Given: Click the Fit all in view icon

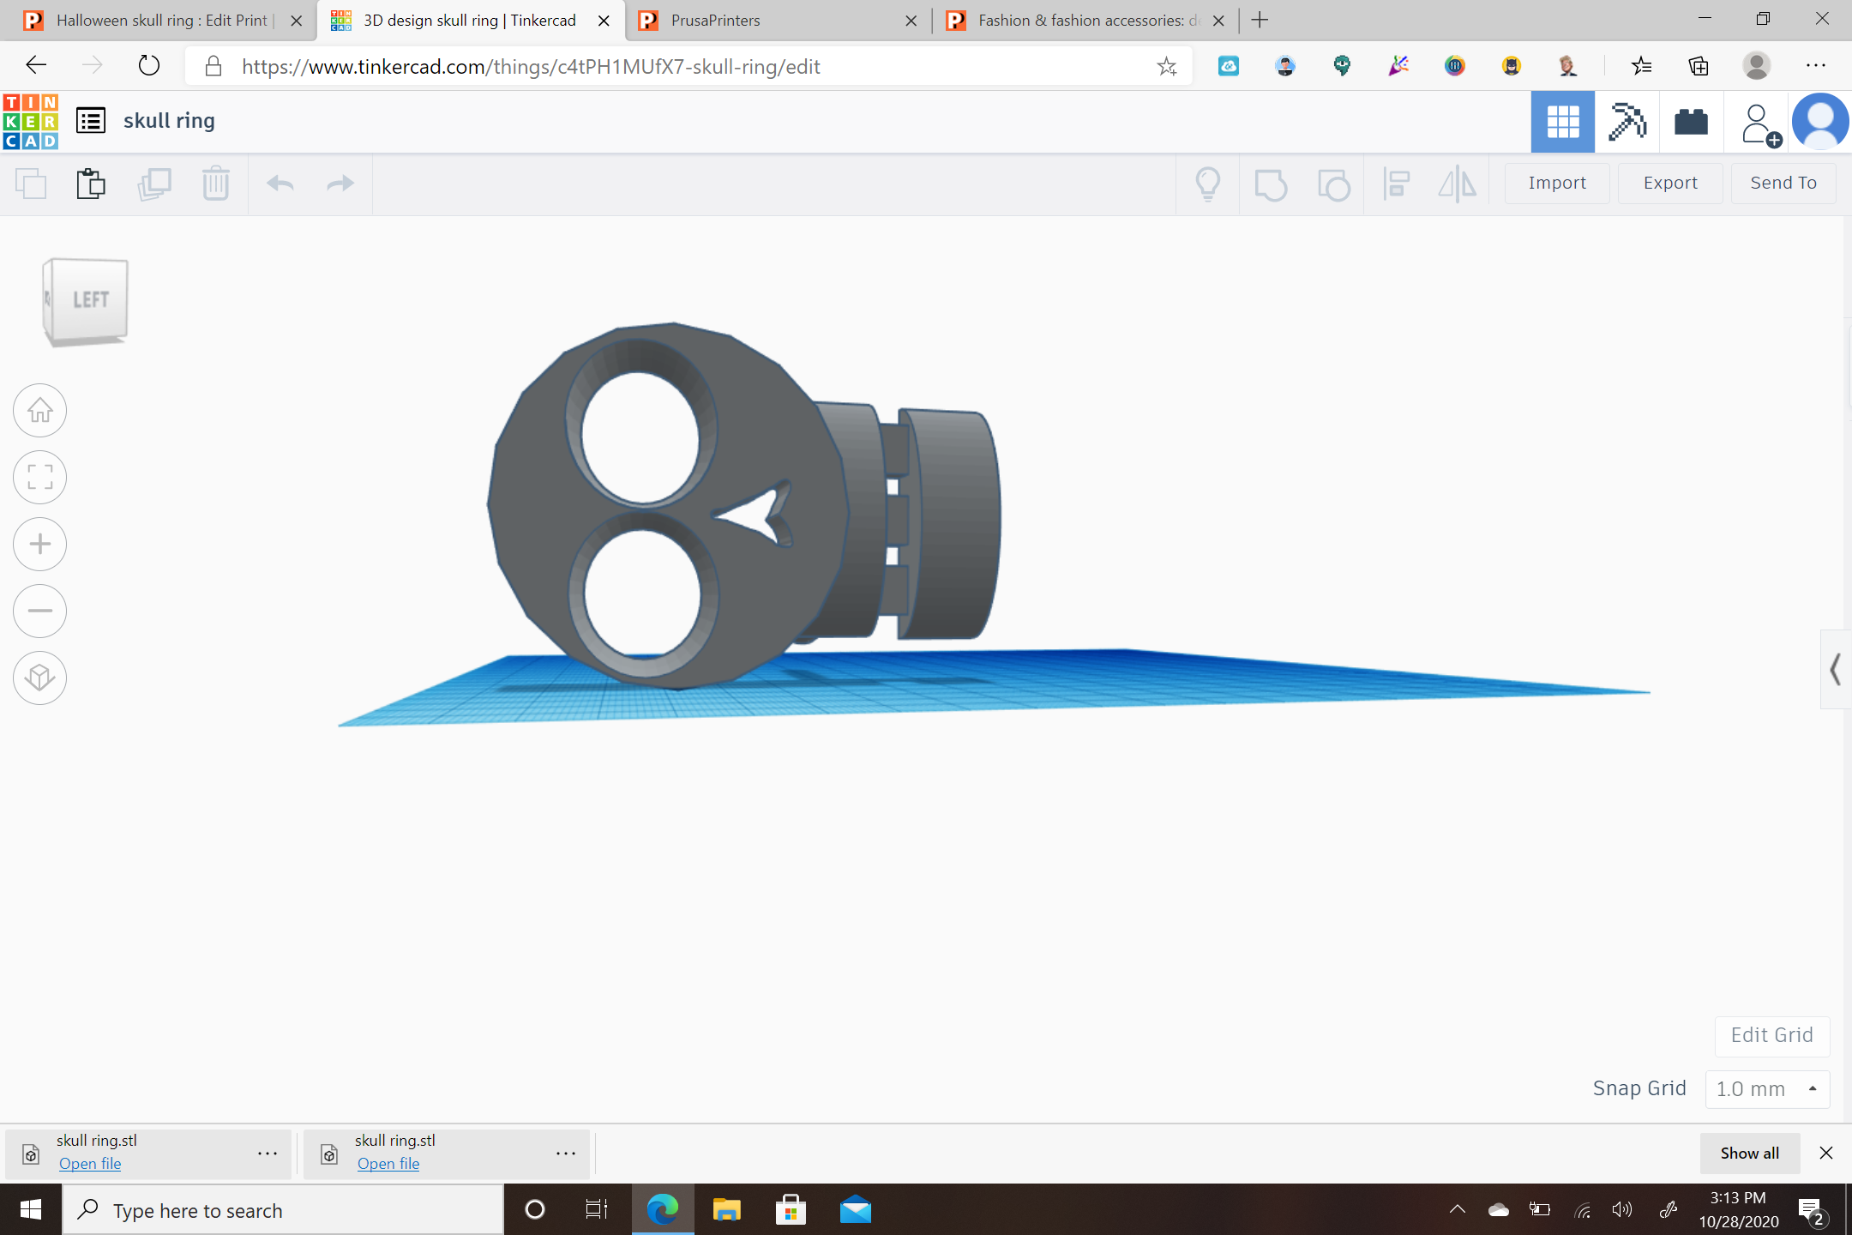Looking at the screenshot, I should pos(40,478).
